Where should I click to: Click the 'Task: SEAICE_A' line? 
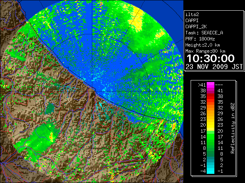coord(204,33)
